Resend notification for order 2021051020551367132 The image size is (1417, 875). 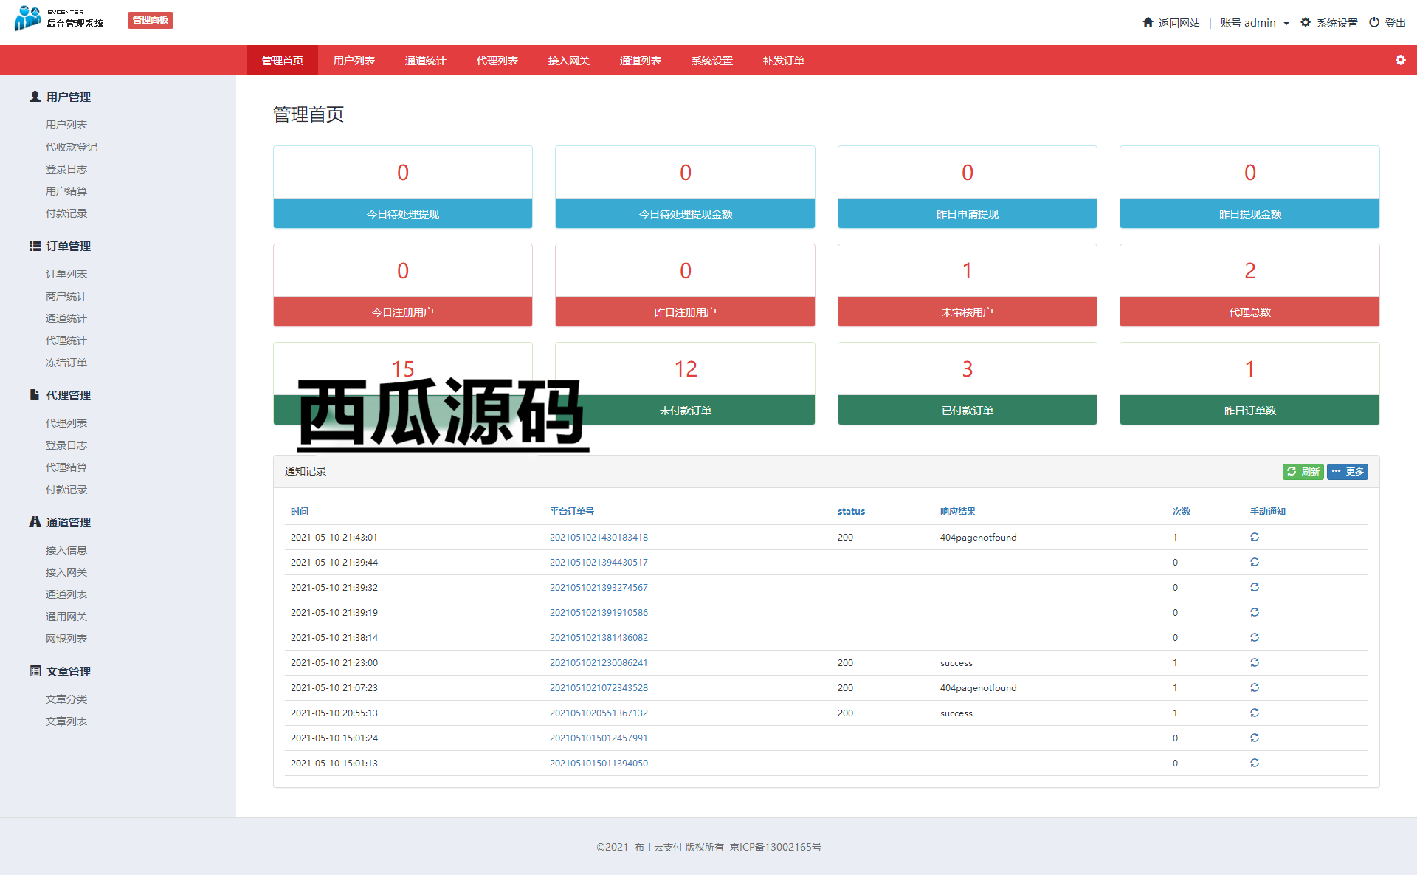[1255, 713]
